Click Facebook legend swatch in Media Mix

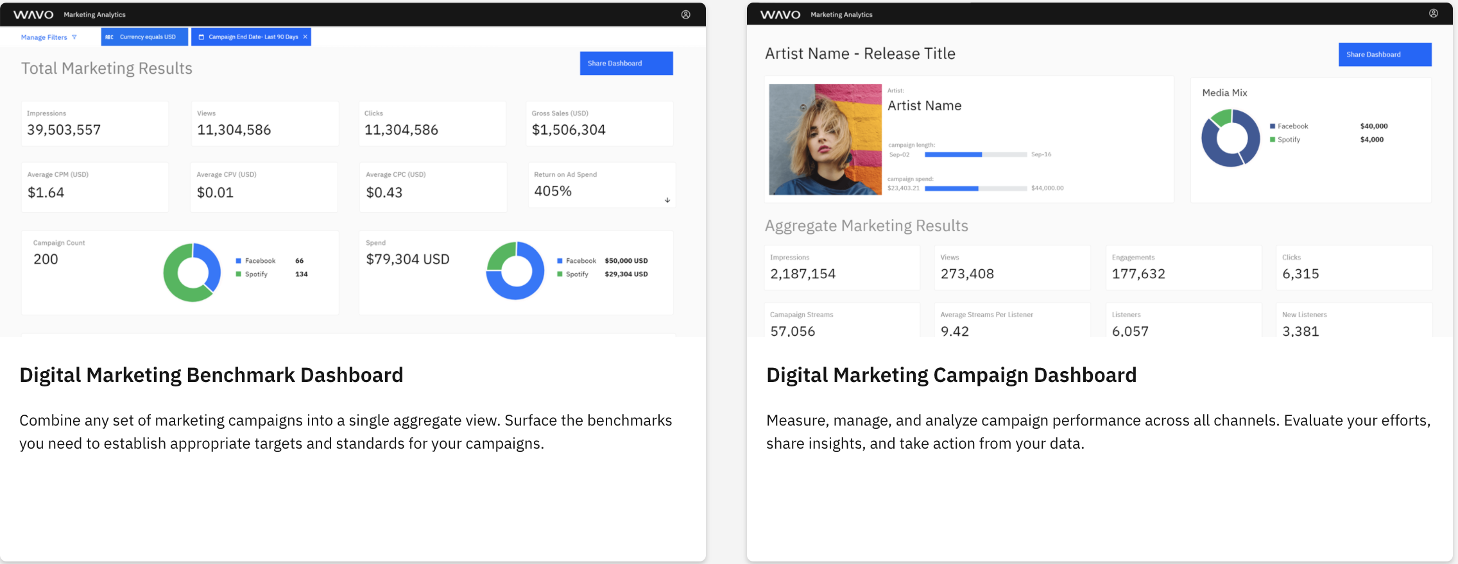point(1273,126)
